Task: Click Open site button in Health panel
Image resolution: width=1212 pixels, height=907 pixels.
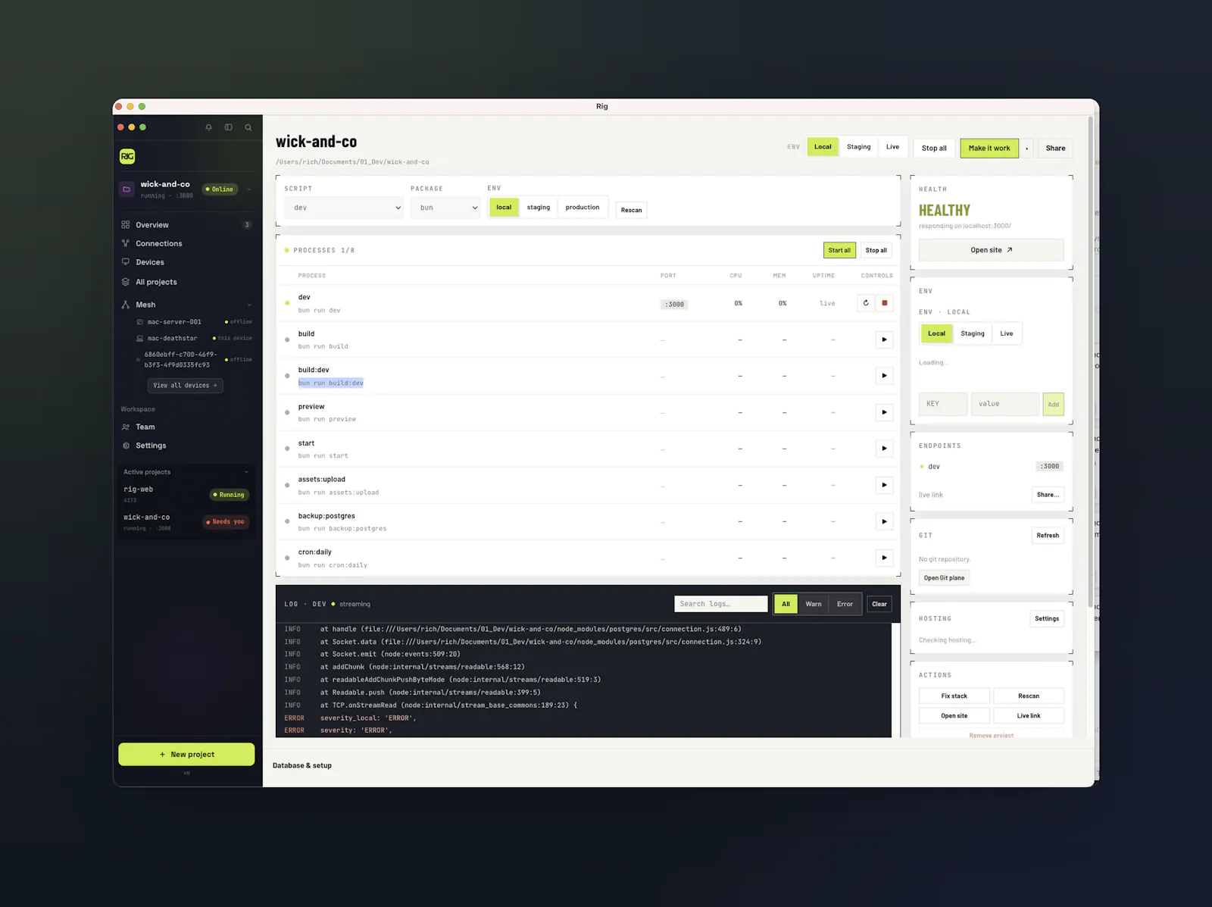Action: [991, 250]
